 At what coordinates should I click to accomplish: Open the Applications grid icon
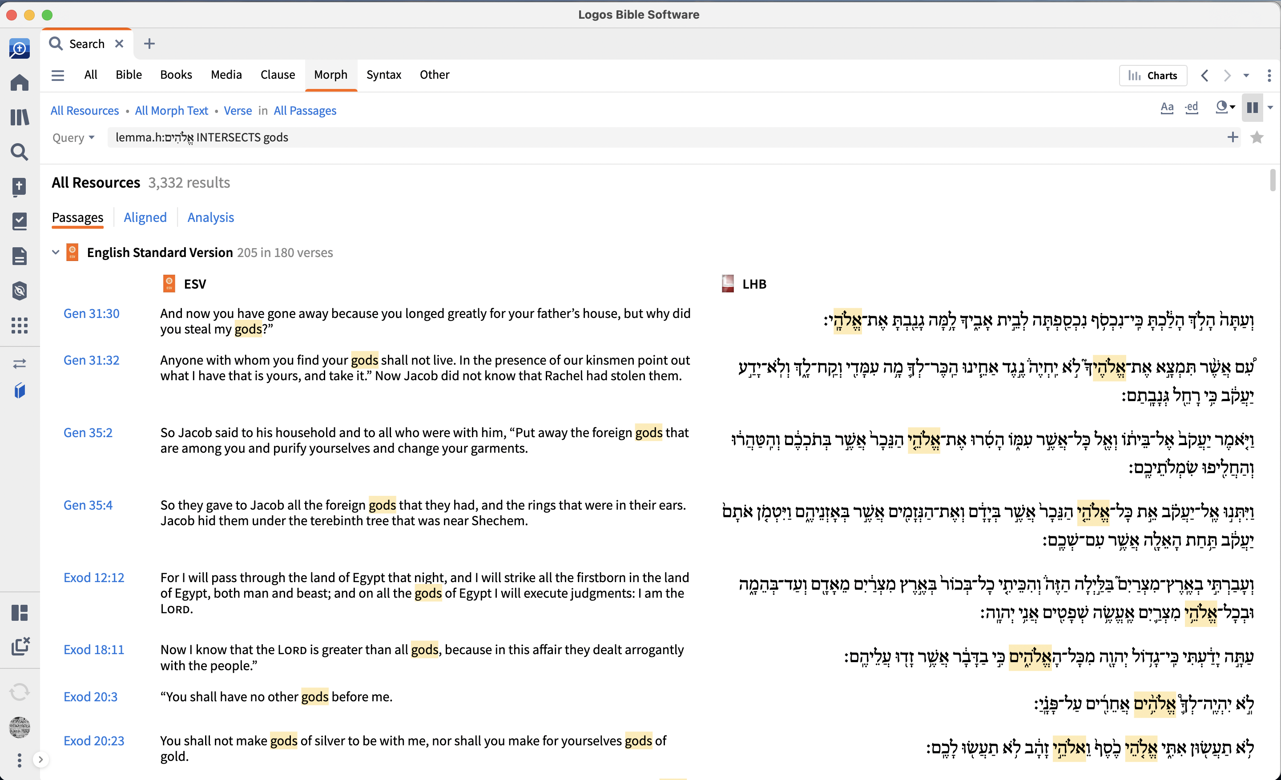[x=20, y=326]
